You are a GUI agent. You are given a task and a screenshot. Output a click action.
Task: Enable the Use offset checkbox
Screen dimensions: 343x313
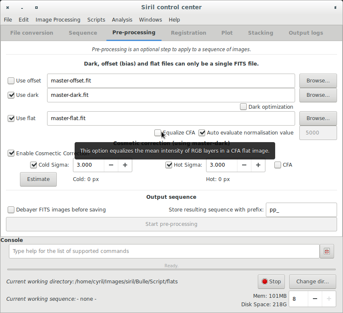[11, 81]
